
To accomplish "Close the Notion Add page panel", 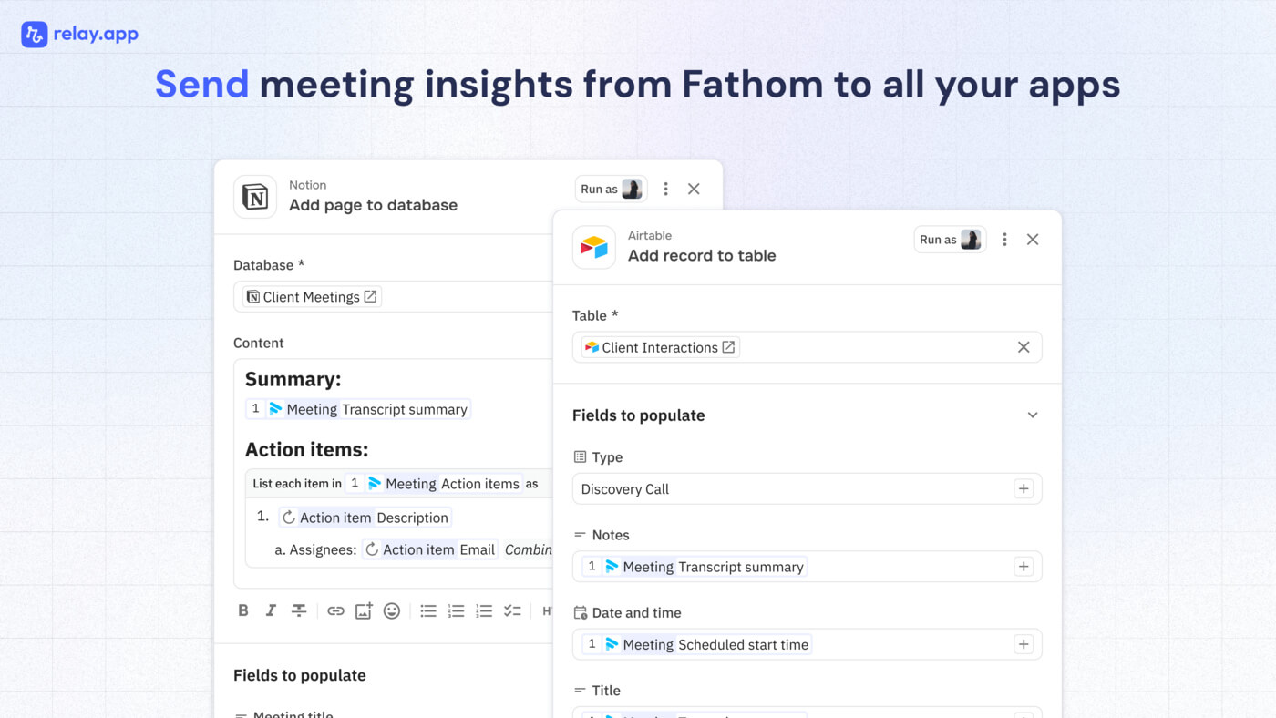I will pyautogui.click(x=694, y=189).
